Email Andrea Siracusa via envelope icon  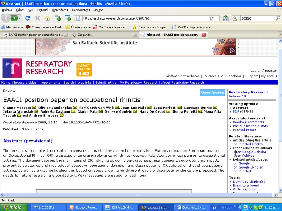point(61,115)
